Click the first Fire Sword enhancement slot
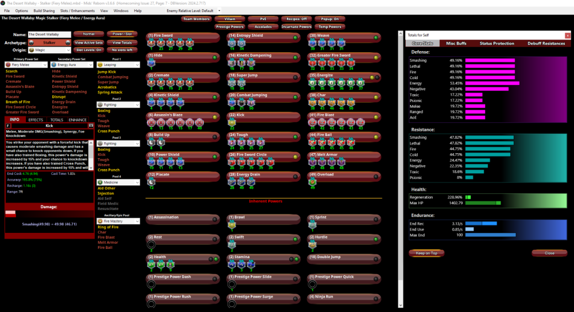The height and width of the screenshot is (312, 574). 151,43
